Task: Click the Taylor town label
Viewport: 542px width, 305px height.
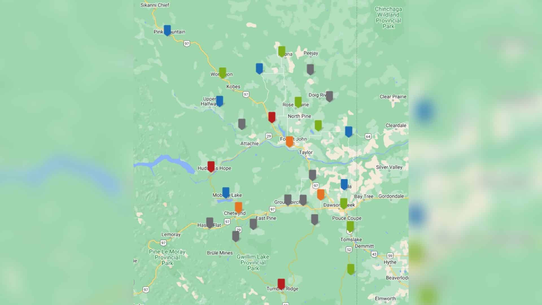Action: (x=306, y=152)
